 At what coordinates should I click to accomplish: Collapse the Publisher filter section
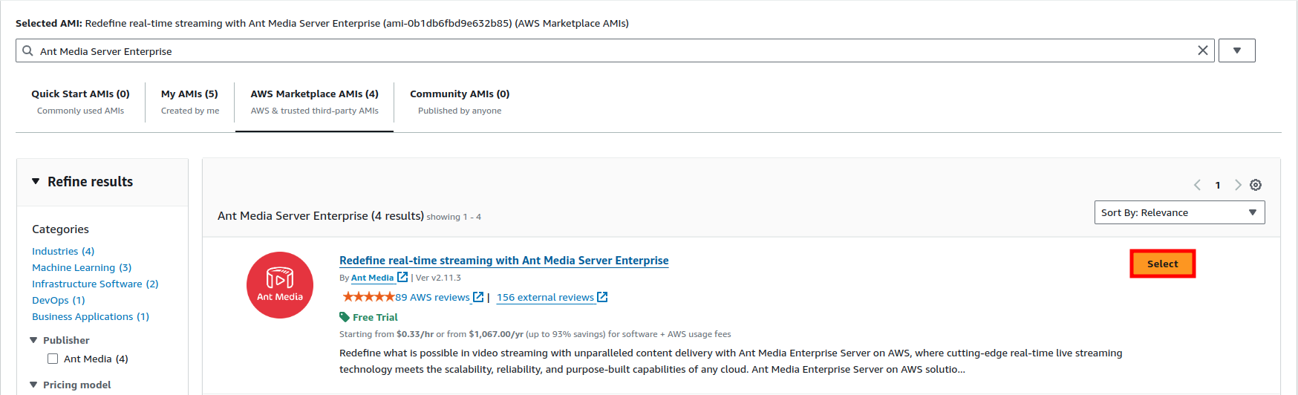click(33, 340)
